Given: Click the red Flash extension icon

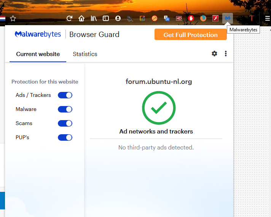Looking at the screenshot, I should (215, 18).
